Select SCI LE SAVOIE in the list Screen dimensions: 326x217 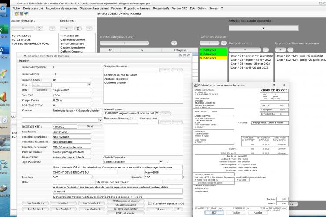coord(21,39)
